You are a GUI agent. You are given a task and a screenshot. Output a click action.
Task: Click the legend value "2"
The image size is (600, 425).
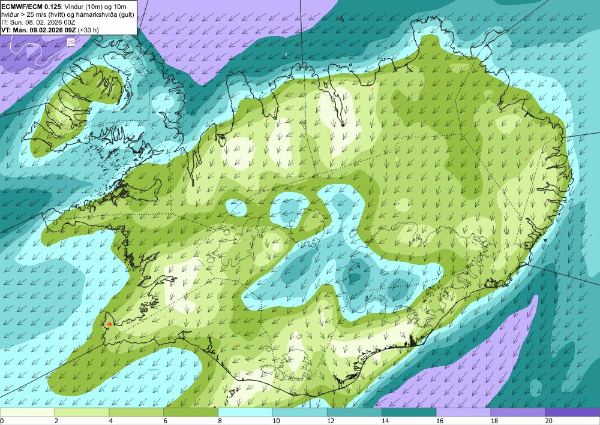point(56,421)
